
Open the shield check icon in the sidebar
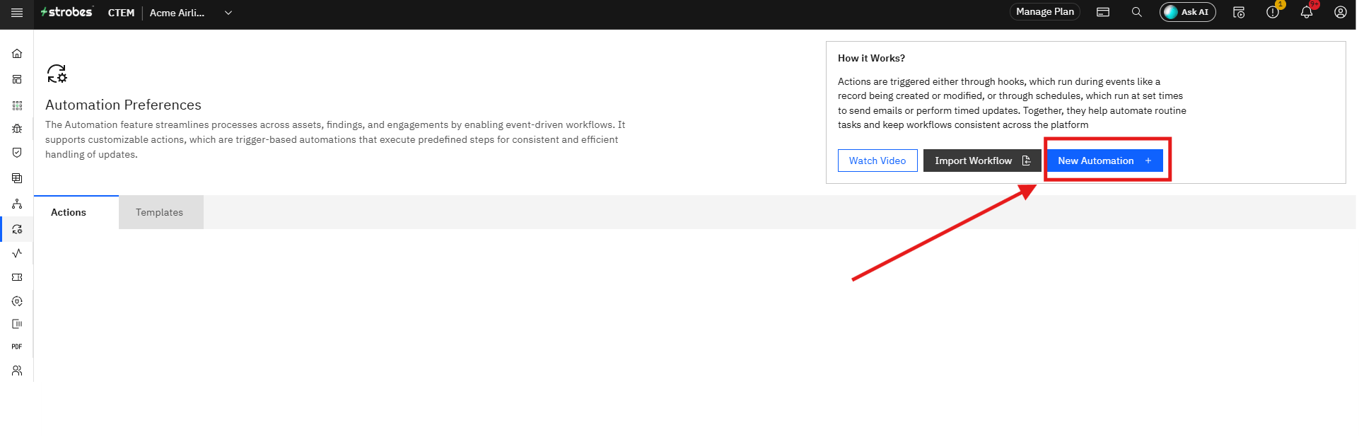17,153
